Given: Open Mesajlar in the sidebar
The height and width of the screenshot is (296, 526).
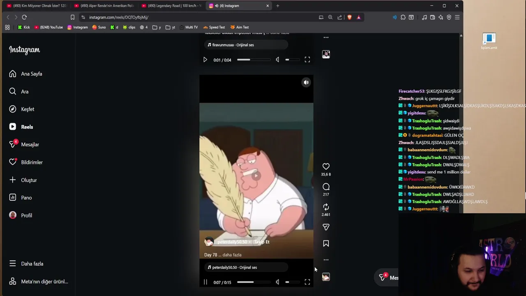Looking at the screenshot, I should 24,145.
